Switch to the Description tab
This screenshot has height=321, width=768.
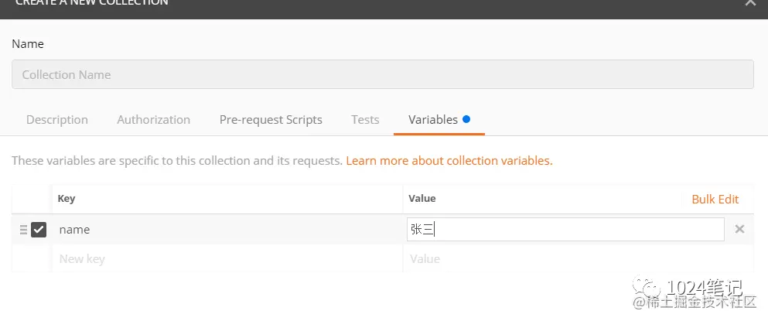(57, 120)
